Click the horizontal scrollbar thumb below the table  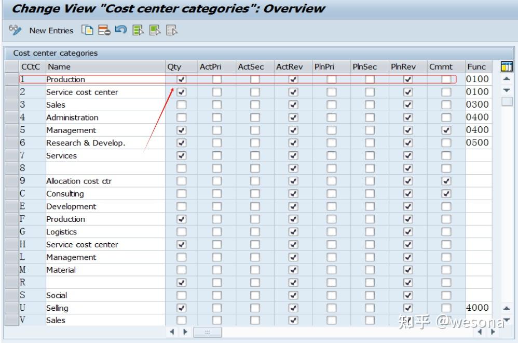pyautogui.click(x=208, y=332)
